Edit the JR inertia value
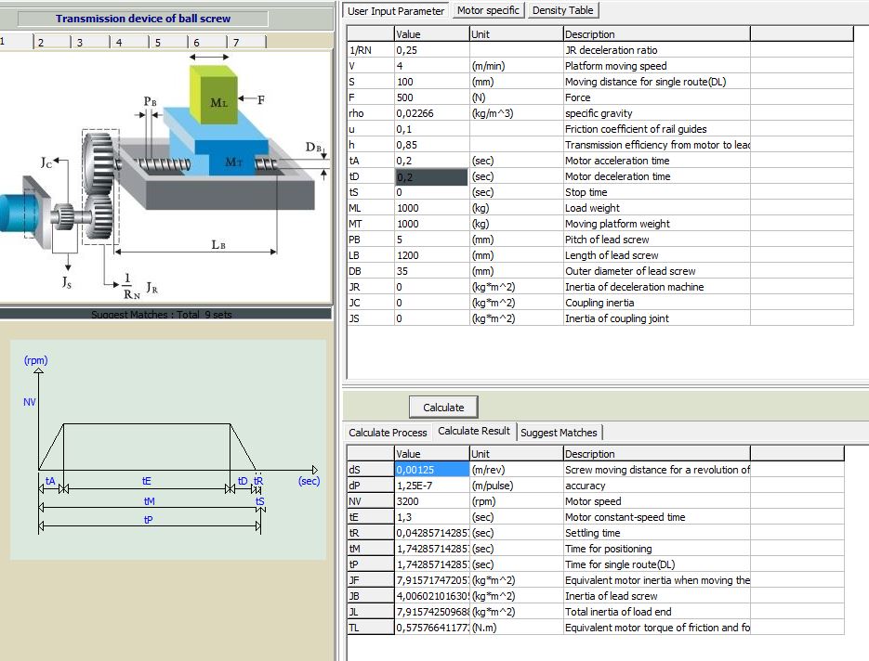This screenshot has height=661, width=869. coord(432,287)
